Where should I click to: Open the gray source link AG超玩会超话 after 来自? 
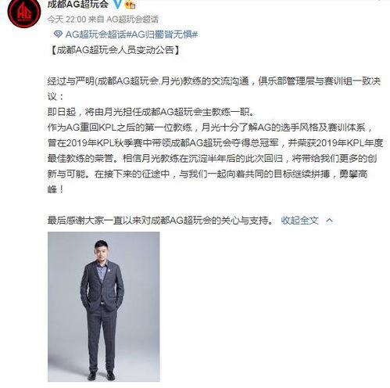[x=132, y=19]
